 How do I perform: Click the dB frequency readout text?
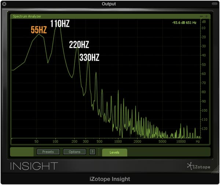[184, 23]
